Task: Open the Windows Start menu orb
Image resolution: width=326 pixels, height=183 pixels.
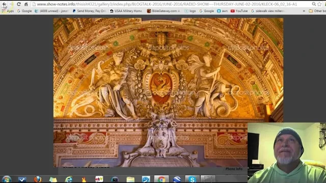Action: 7,179
